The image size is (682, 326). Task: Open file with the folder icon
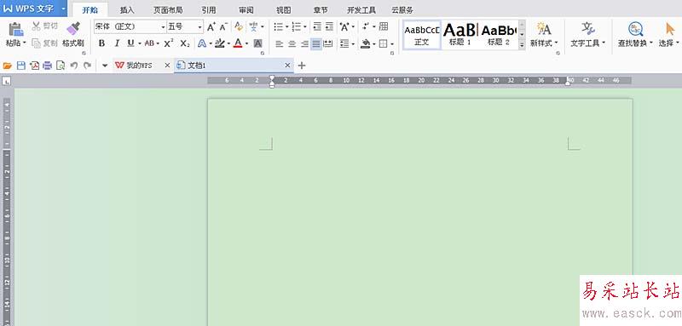7,66
